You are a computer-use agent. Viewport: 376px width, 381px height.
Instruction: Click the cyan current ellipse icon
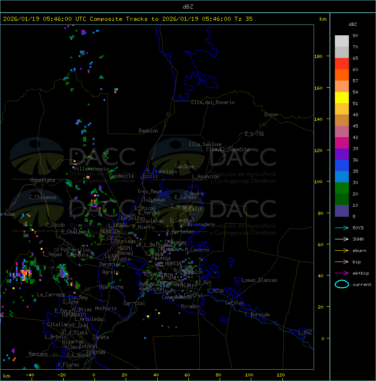[x=342, y=284]
